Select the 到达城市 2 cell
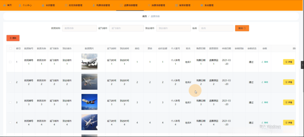 [x=67, y=82]
